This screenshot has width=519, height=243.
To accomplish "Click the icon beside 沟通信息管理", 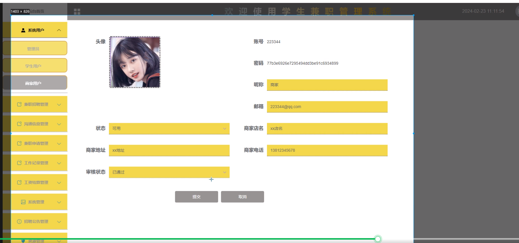I will coord(19,124).
